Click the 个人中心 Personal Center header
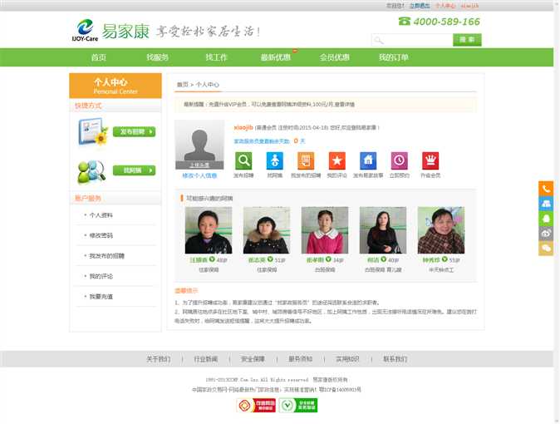 point(115,86)
